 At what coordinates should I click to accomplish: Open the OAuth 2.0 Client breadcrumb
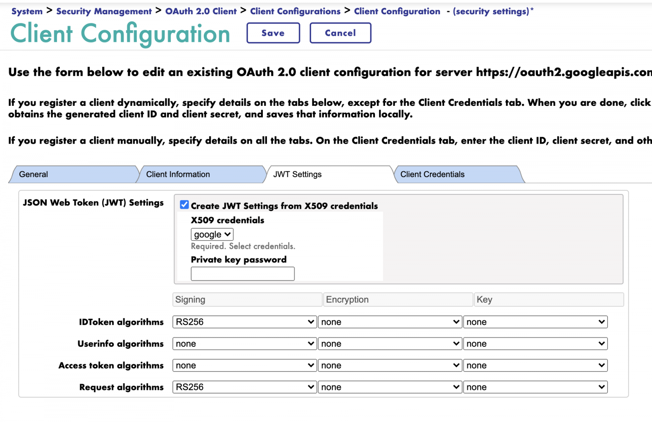pyautogui.click(x=201, y=11)
